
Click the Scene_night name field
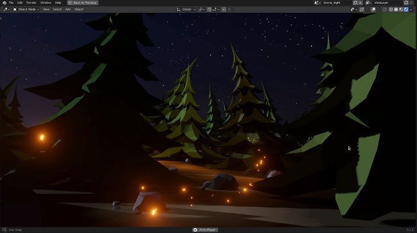337,3
